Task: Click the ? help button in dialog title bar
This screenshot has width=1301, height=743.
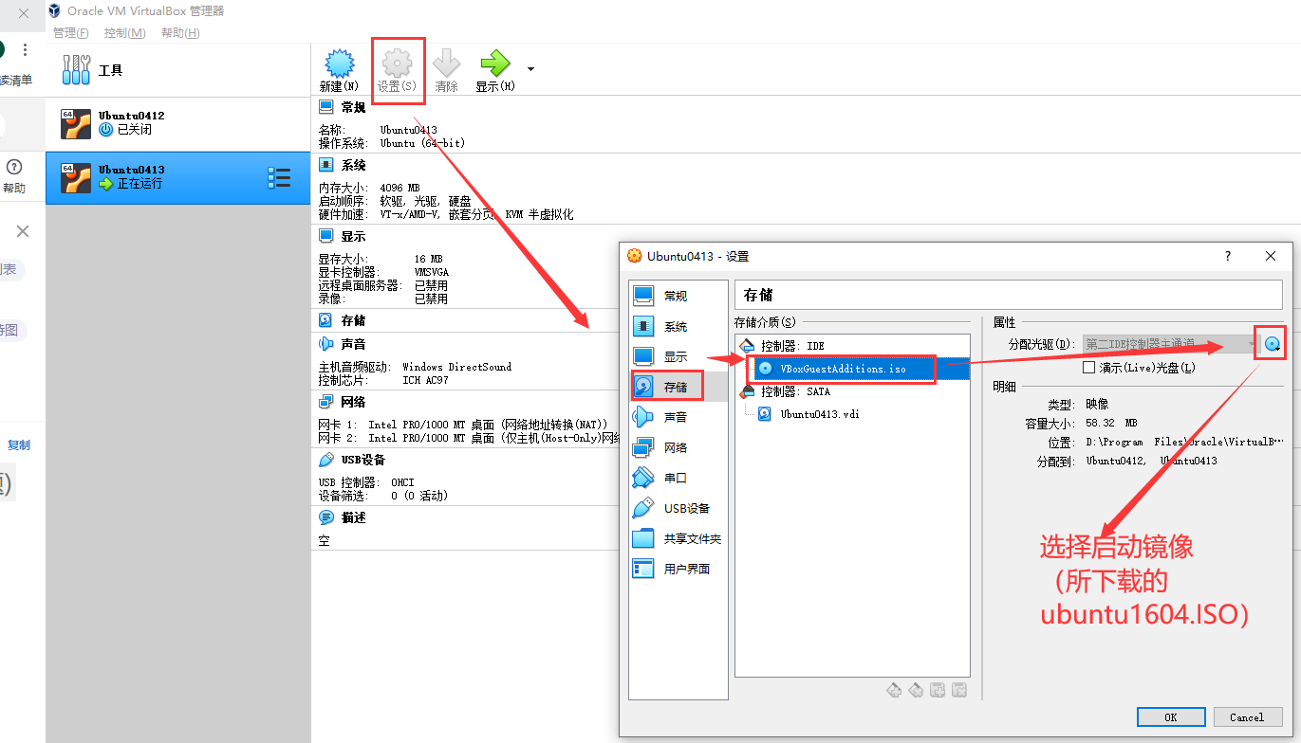Action: pos(1228,256)
